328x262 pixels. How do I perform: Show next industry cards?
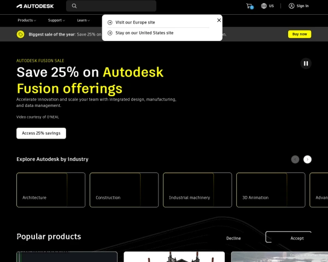(307, 159)
